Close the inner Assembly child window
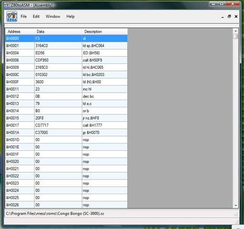This screenshot has height=229, width=244. pyautogui.click(x=236, y=16)
